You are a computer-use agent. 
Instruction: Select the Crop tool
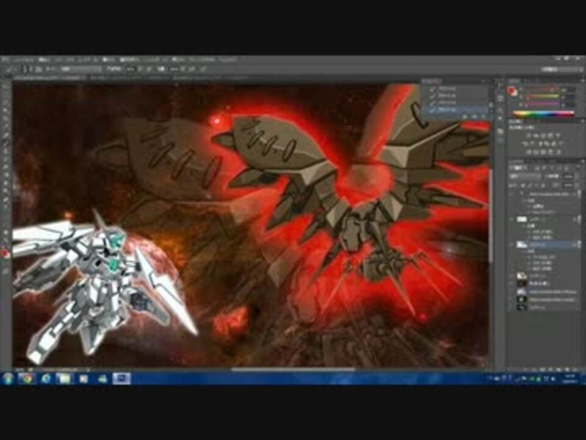pos(5,119)
